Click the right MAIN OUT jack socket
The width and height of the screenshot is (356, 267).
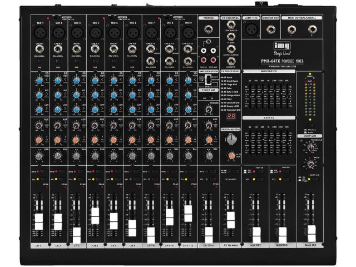(313, 29)
